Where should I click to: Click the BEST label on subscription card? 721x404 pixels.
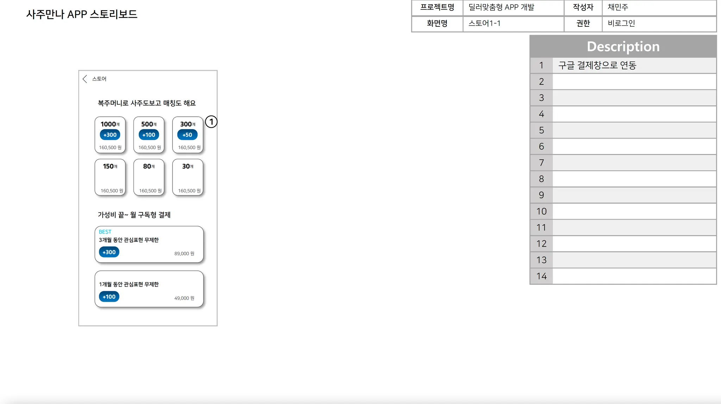tap(105, 232)
